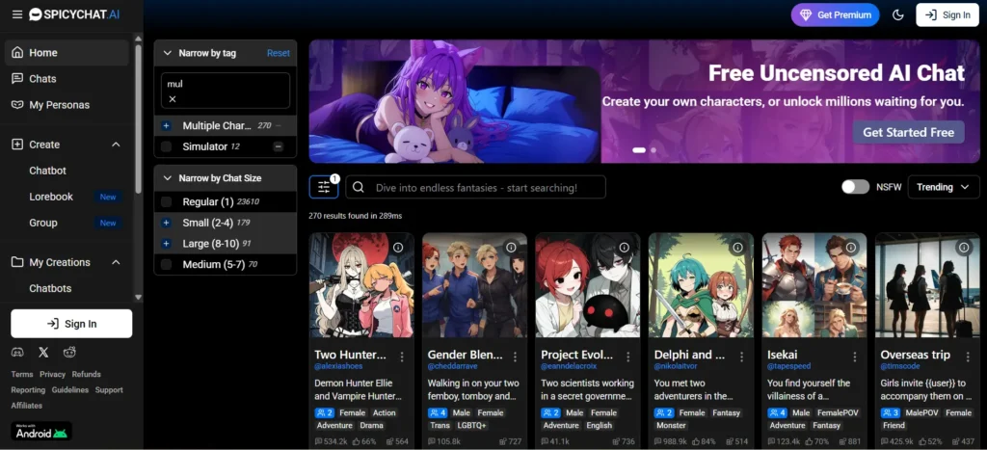Viewport: 987px width, 450px height.
Task: Toggle the NSFW switch
Action: (x=856, y=187)
